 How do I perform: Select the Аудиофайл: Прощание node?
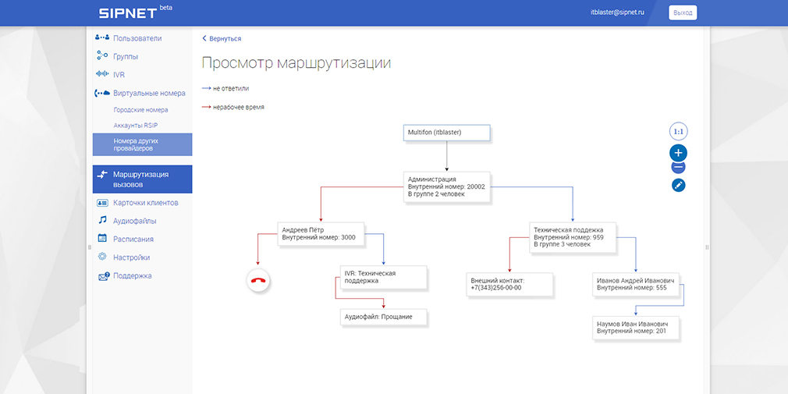[383, 317]
